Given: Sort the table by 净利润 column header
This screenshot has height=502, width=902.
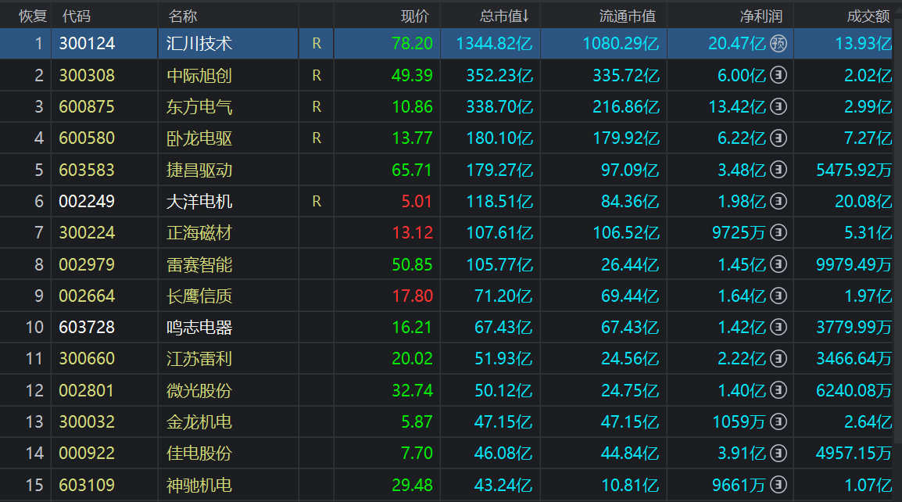Looking at the screenshot, I should click(x=761, y=16).
